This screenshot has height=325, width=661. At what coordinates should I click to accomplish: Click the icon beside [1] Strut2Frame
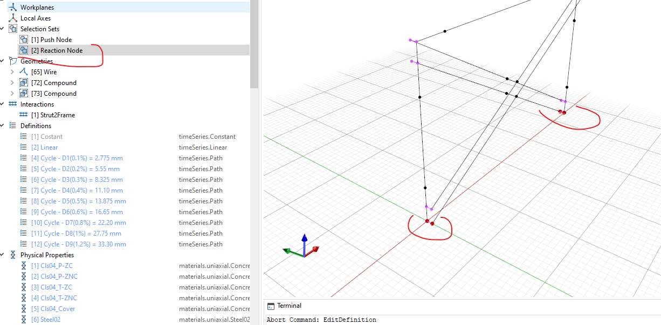coord(23,115)
